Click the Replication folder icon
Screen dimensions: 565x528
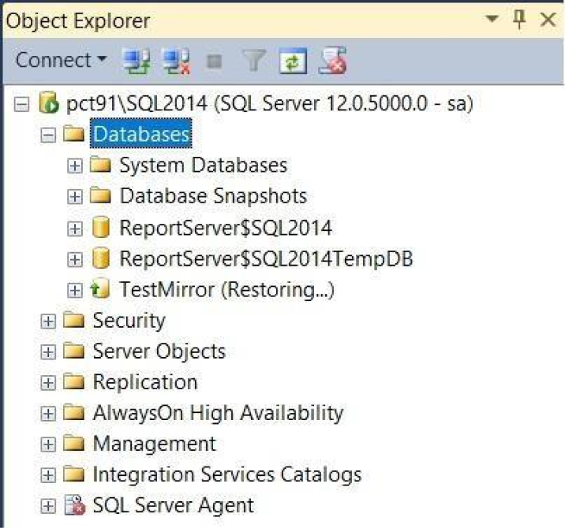coord(74,381)
